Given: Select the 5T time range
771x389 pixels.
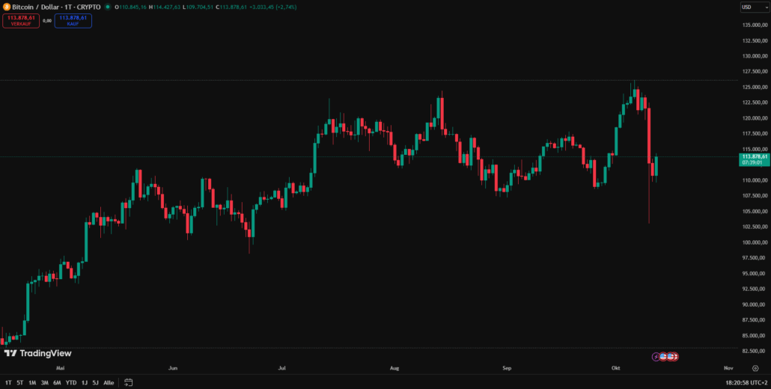Looking at the screenshot, I should click(x=20, y=382).
